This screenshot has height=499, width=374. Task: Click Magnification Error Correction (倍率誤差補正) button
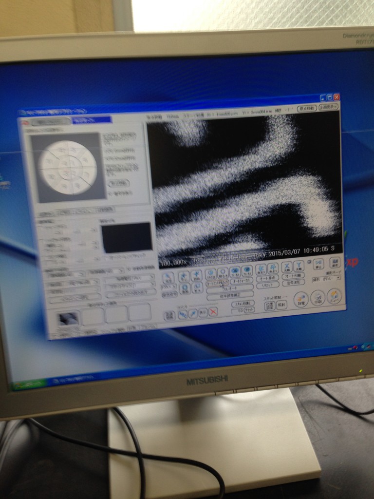pyautogui.click(x=230, y=296)
